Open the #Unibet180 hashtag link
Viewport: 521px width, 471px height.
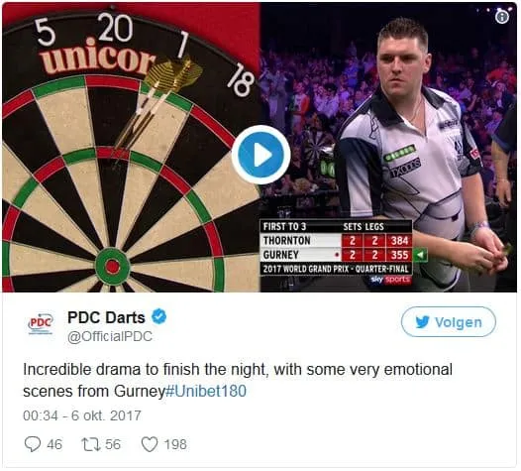pos(206,391)
